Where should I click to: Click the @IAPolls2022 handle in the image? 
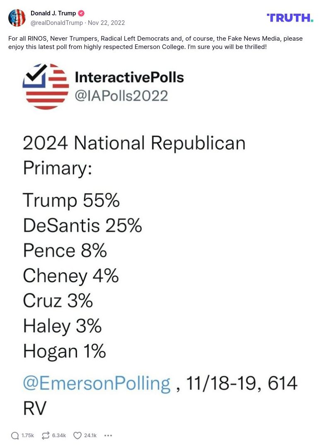pyautogui.click(x=121, y=96)
